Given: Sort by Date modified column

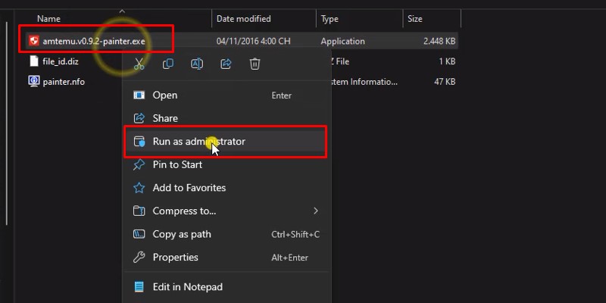Looking at the screenshot, I should point(245,18).
